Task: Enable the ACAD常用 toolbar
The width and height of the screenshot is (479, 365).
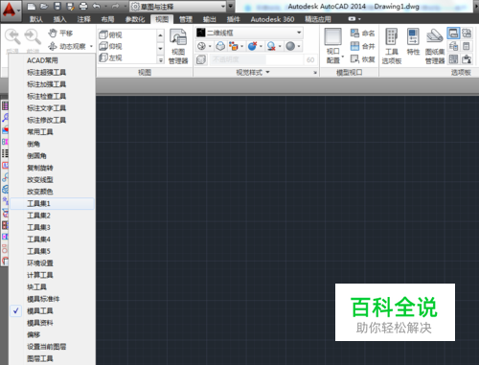Action: click(x=52, y=60)
